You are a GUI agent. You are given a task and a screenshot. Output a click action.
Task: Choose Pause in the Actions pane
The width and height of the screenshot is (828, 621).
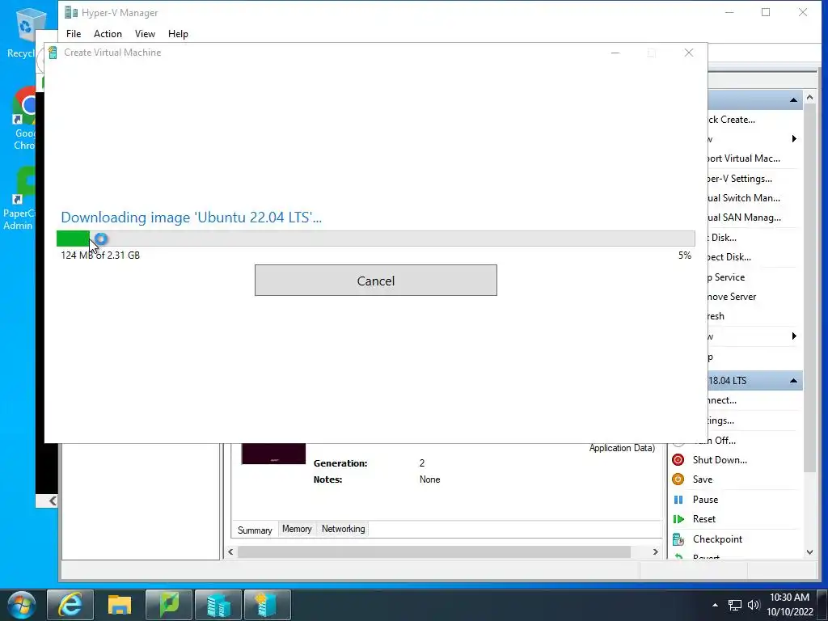click(x=705, y=500)
